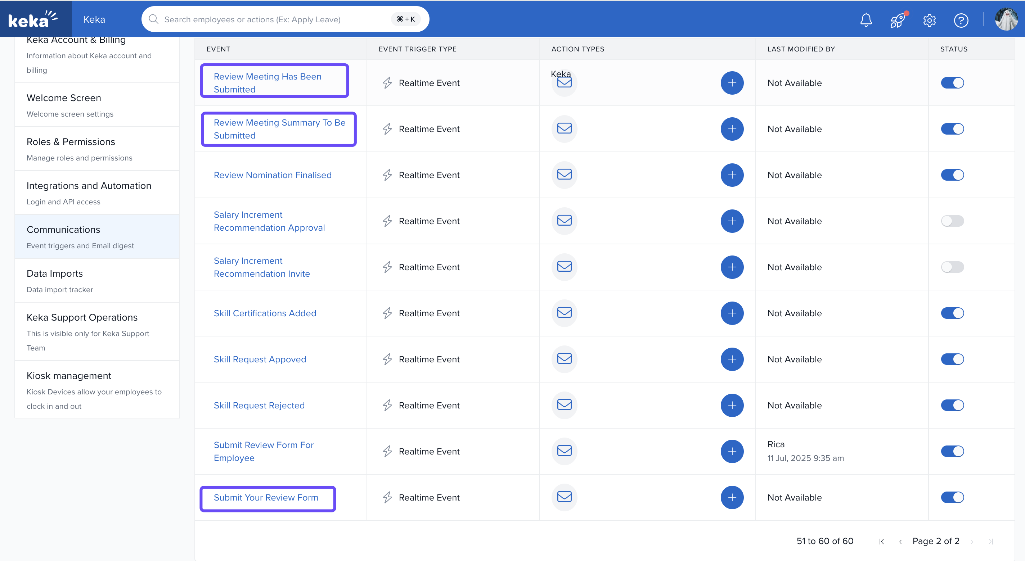
Task: Open Roles & Permissions settings section
Action: point(71,141)
